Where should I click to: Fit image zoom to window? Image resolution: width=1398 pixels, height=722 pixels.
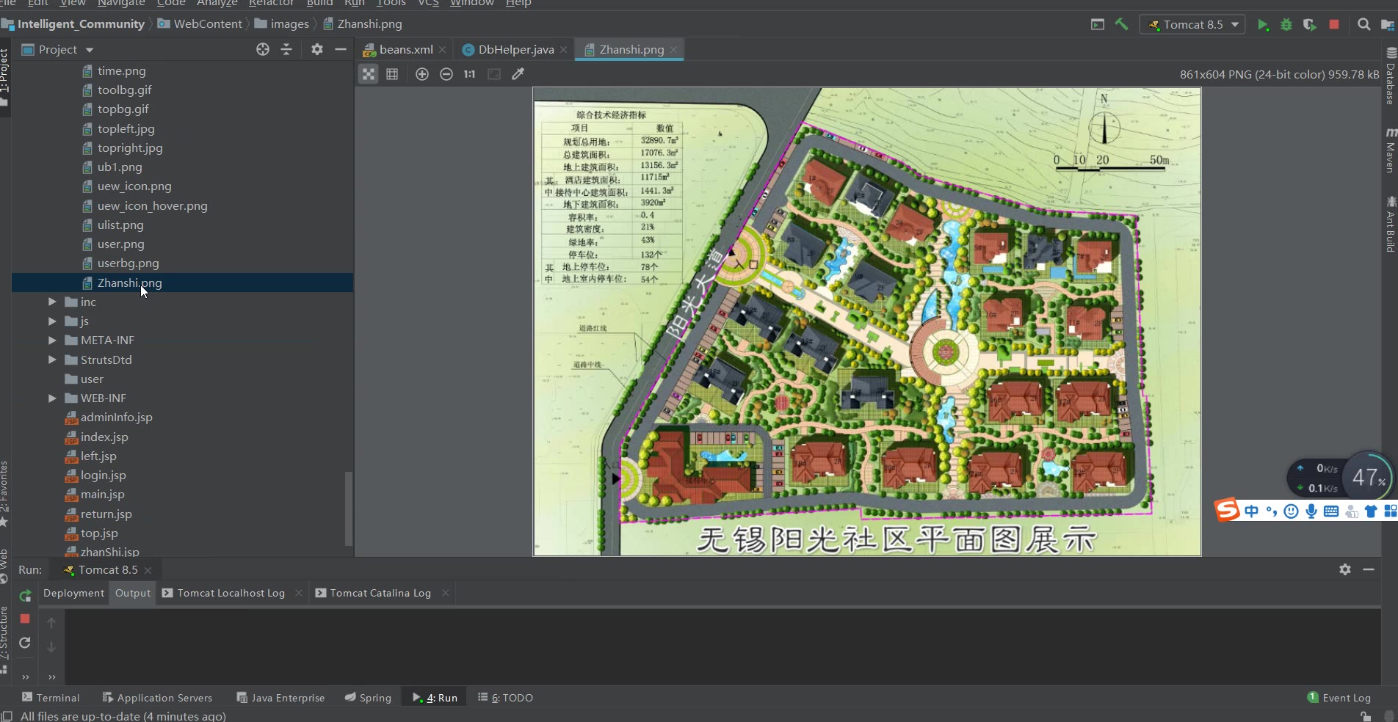[x=494, y=74]
